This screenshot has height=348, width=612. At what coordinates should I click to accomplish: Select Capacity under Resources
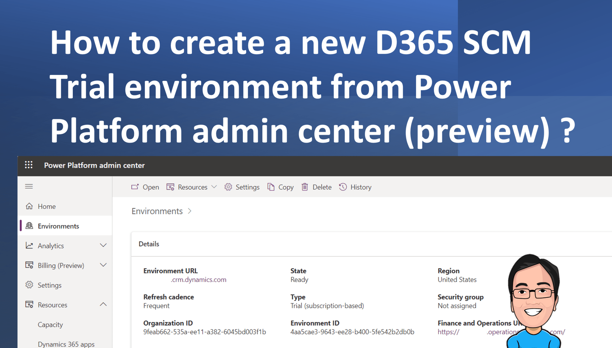[50, 325]
